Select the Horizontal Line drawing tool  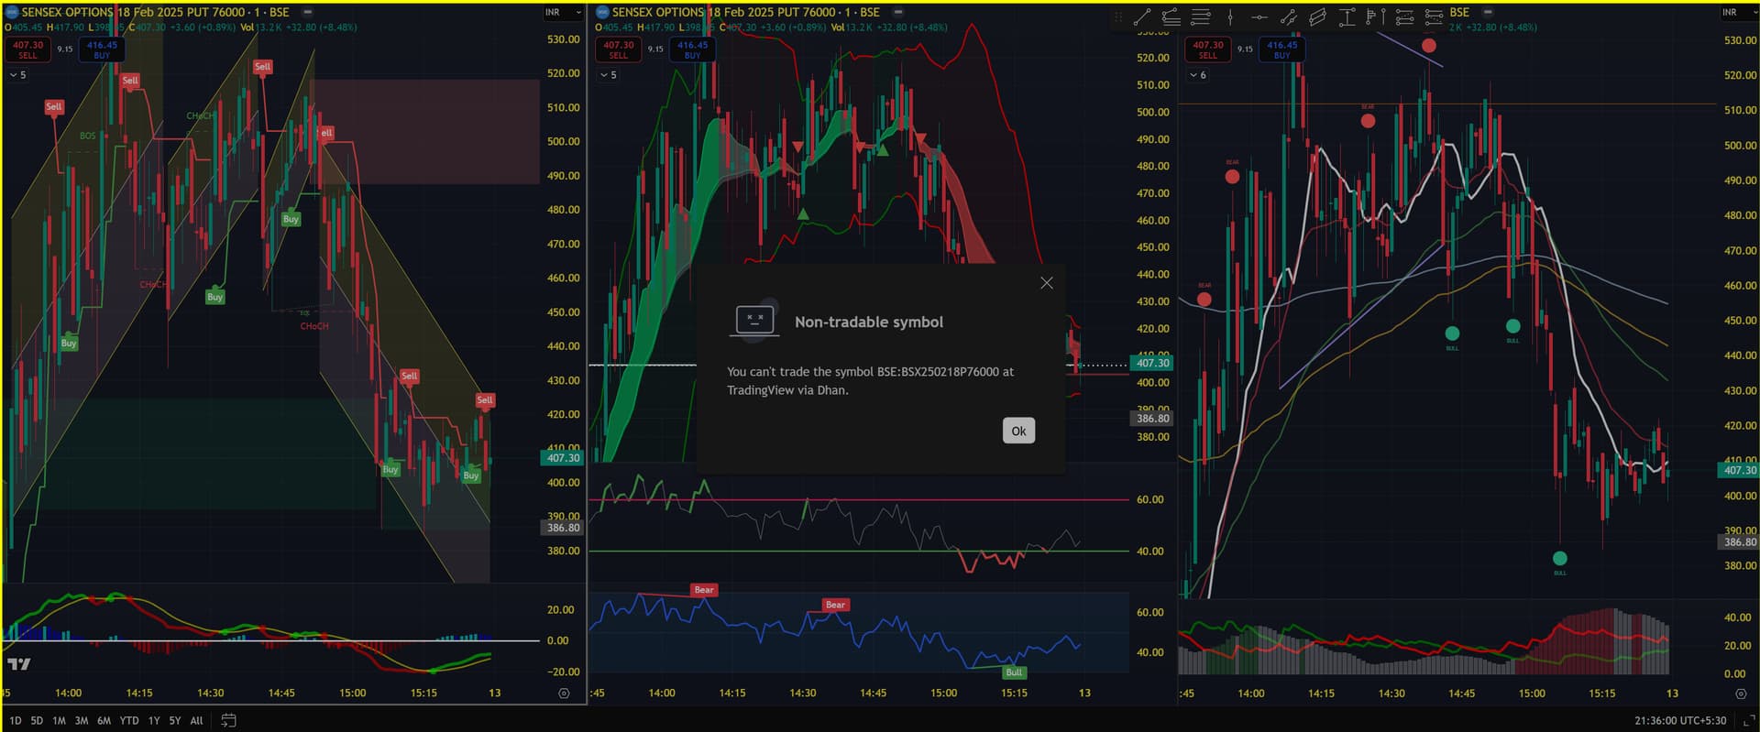pos(1259,16)
